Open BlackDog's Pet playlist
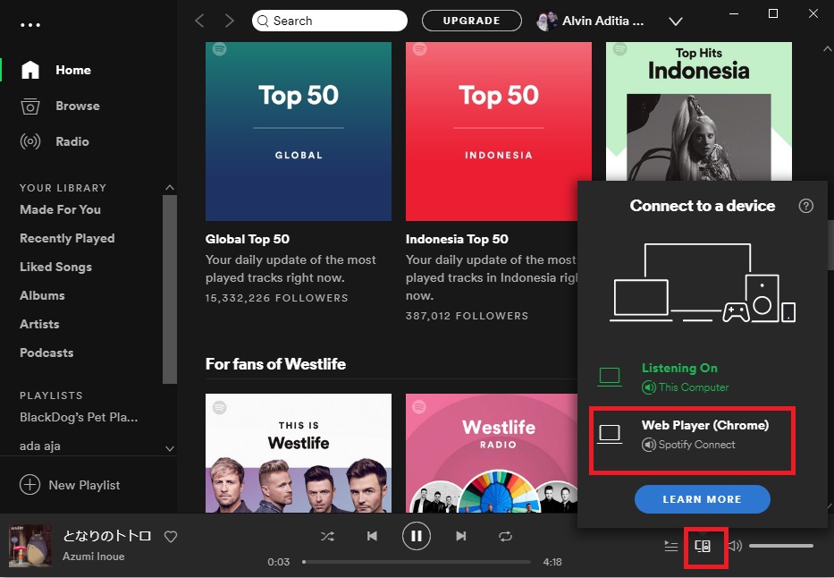Image resolution: width=834 pixels, height=578 pixels. click(79, 417)
